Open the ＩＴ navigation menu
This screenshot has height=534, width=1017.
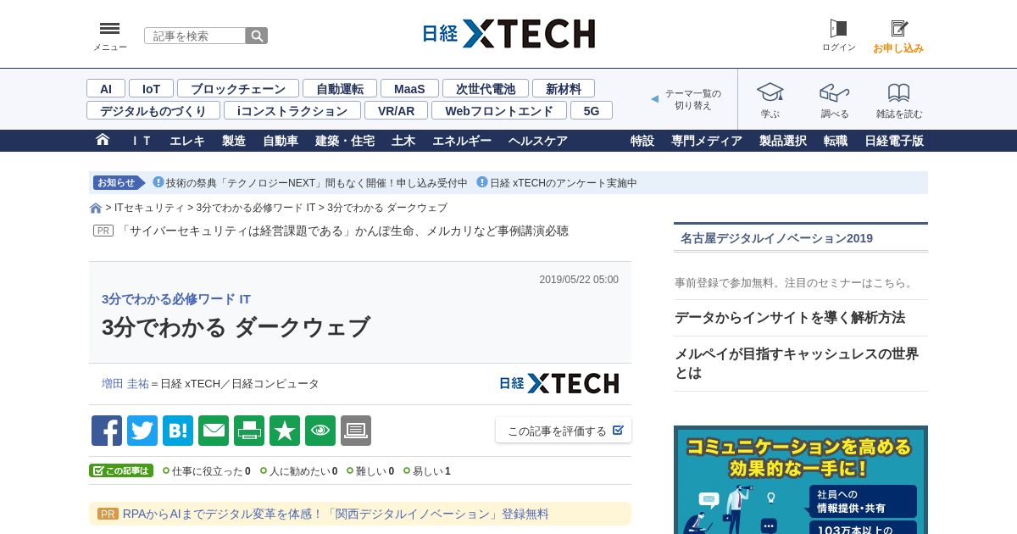[x=140, y=141]
